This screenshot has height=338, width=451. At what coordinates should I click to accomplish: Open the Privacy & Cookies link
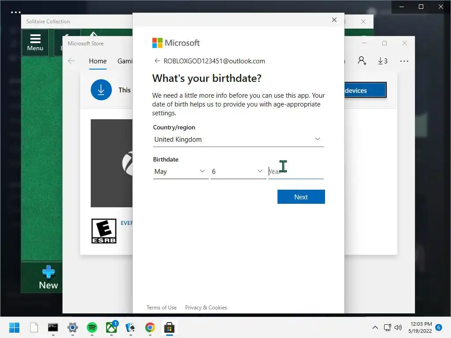coord(206,308)
